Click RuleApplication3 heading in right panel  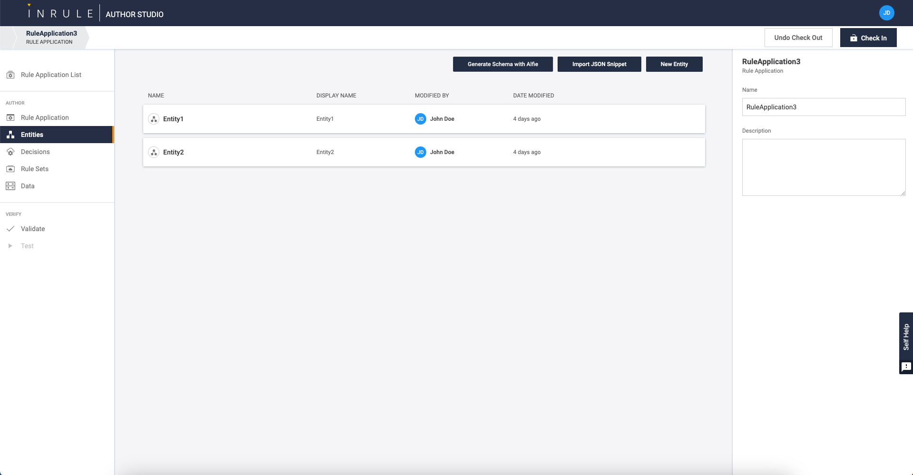(x=771, y=61)
